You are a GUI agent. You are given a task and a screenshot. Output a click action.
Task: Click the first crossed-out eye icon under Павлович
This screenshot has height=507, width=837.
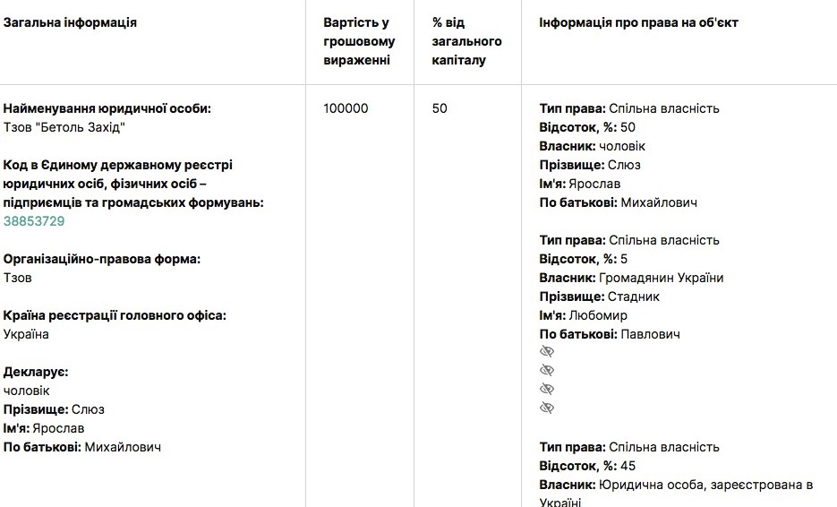click(547, 352)
